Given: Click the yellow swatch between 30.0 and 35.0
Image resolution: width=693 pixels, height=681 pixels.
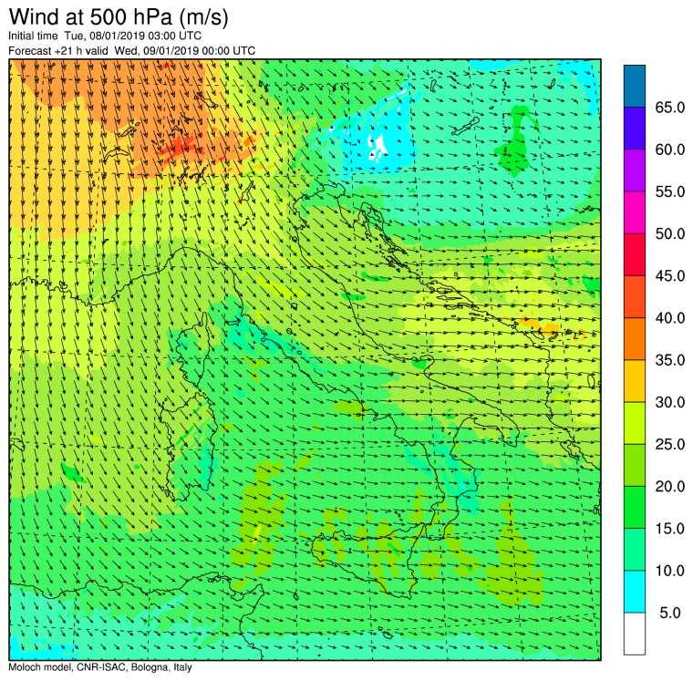Looking at the screenshot, I should click(635, 380).
